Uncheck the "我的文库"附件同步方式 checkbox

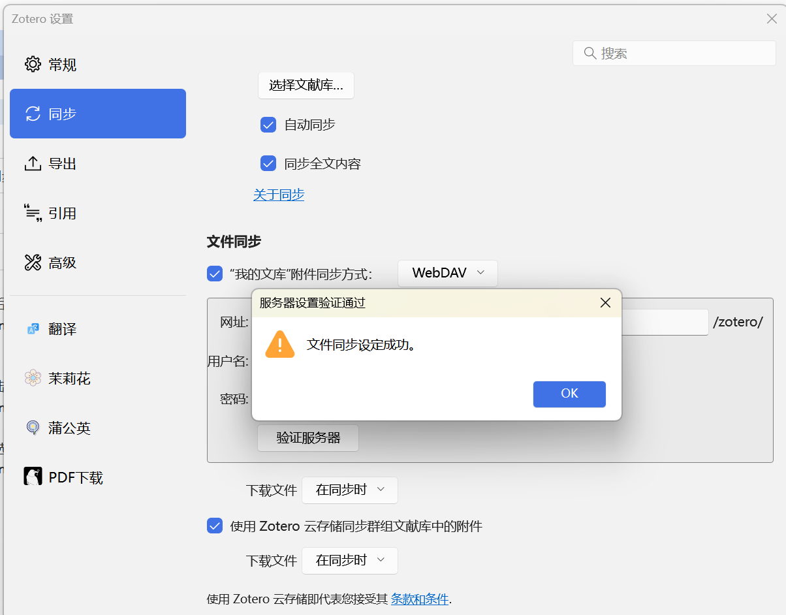tap(215, 274)
